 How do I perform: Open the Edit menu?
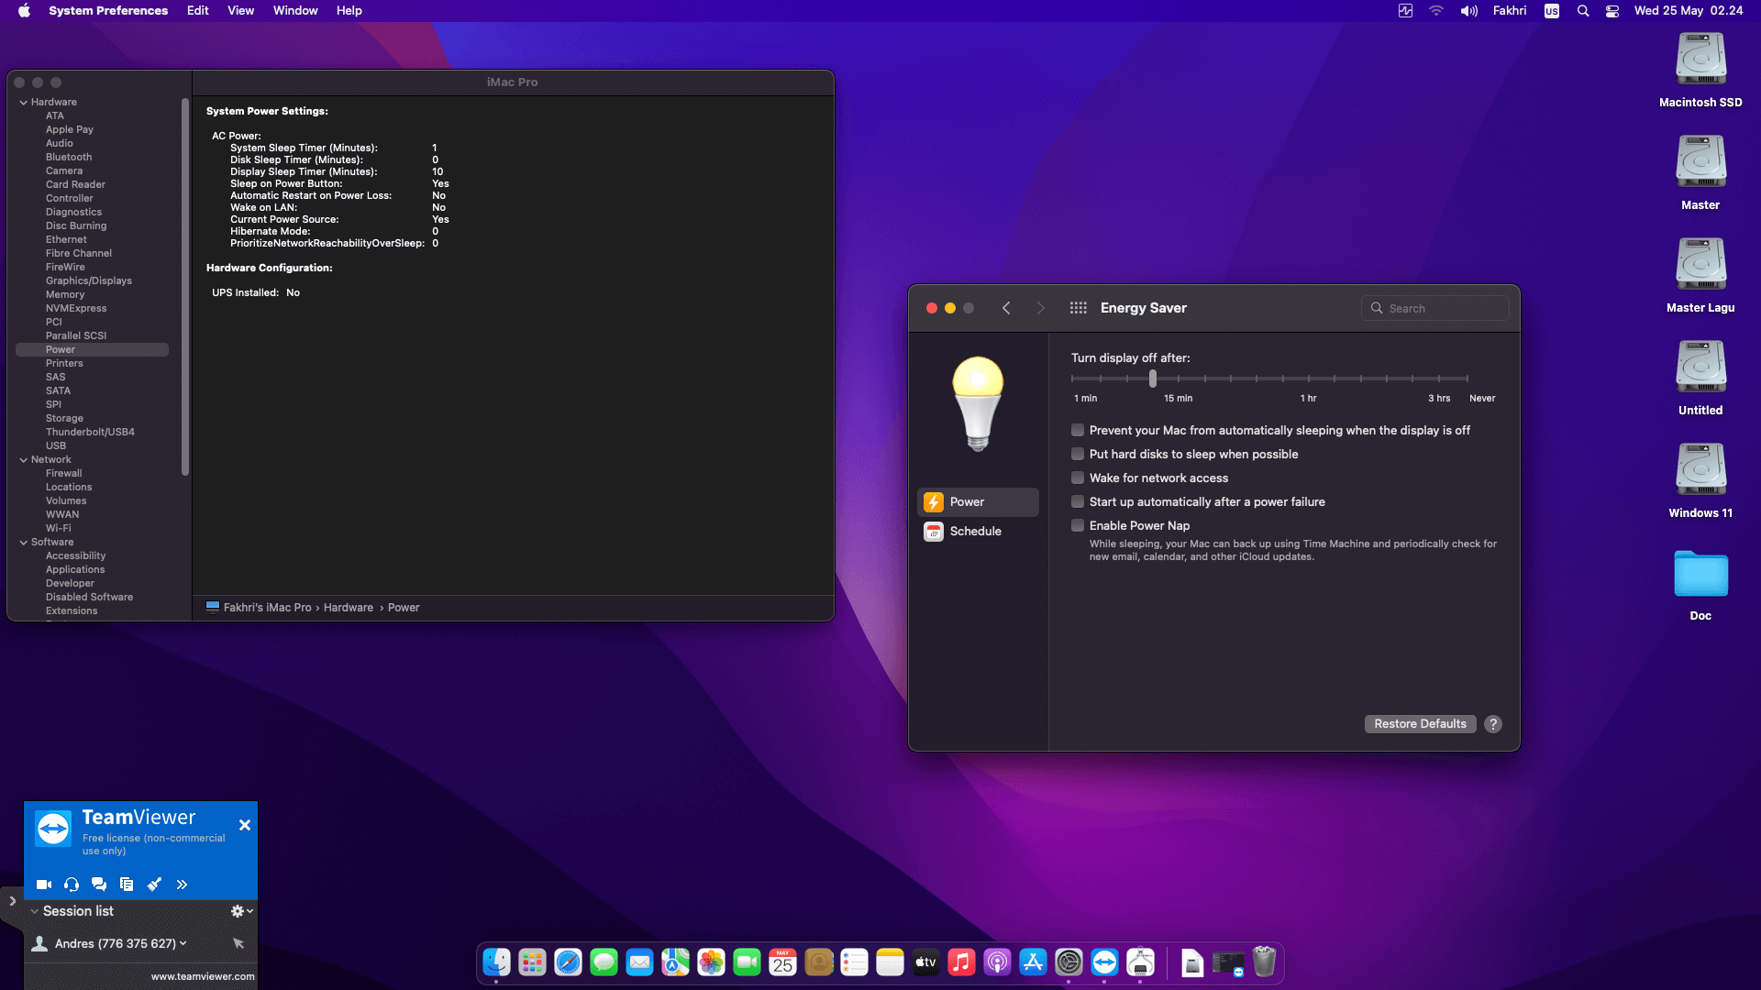(x=198, y=11)
